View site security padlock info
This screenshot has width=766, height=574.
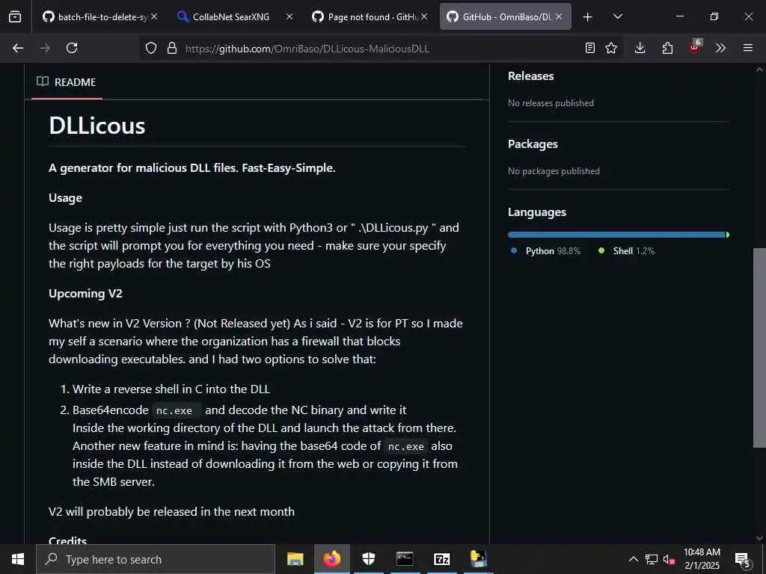tap(171, 49)
